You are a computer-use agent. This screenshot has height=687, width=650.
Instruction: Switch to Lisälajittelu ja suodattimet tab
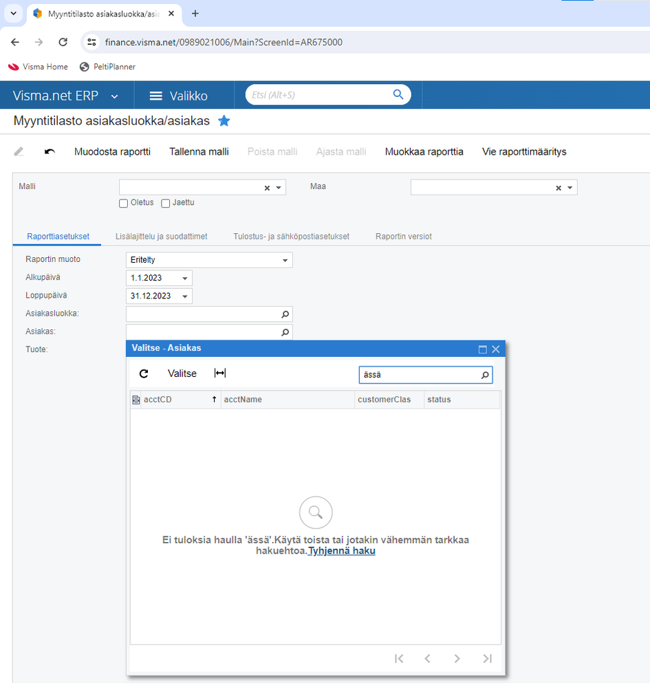(161, 237)
